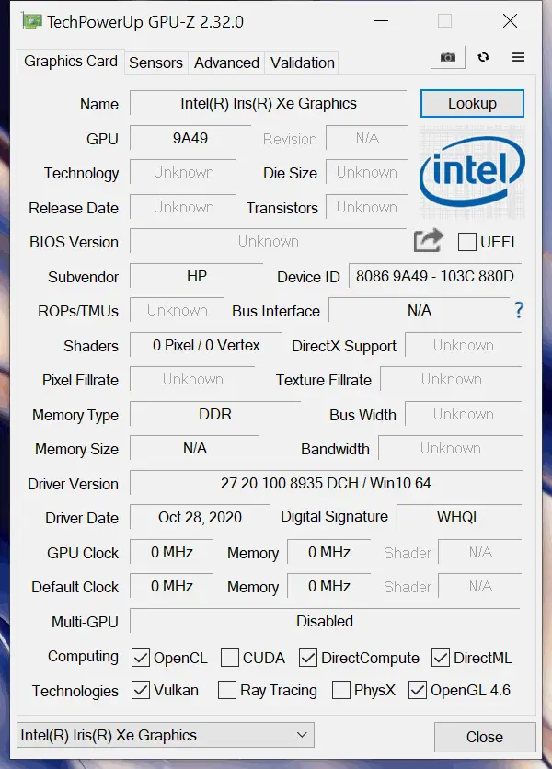
Task: Select the Validation tab
Action: [x=301, y=63]
